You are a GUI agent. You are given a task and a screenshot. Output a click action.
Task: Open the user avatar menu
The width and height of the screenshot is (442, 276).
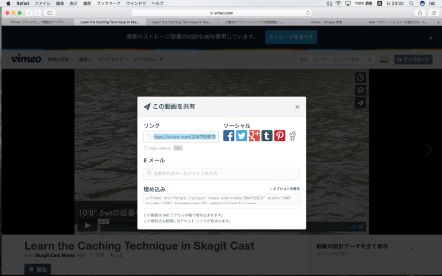click(x=385, y=60)
